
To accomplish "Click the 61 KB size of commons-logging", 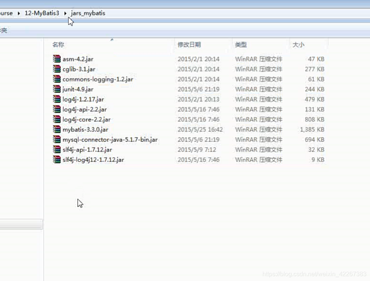I will tap(316, 79).
